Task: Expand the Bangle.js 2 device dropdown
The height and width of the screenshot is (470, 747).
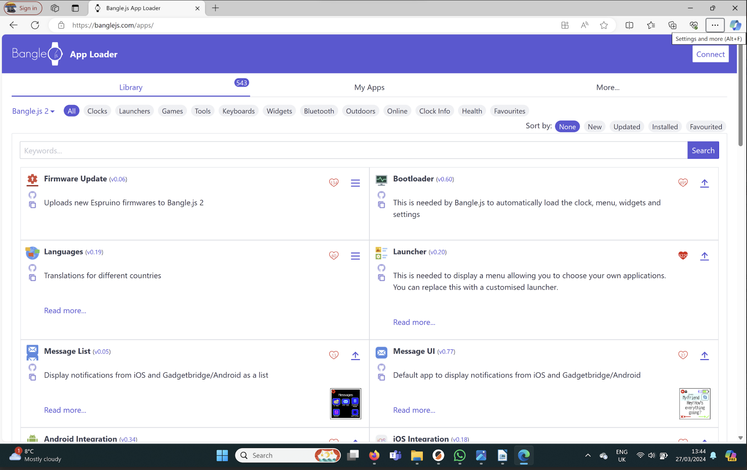Action: tap(33, 111)
